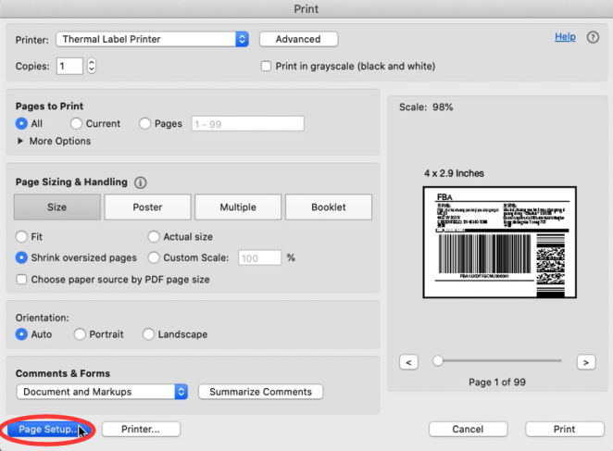Click the Page Sizing & Handling info icon
The height and width of the screenshot is (451, 613).
pyautogui.click(x=141, y=182)
